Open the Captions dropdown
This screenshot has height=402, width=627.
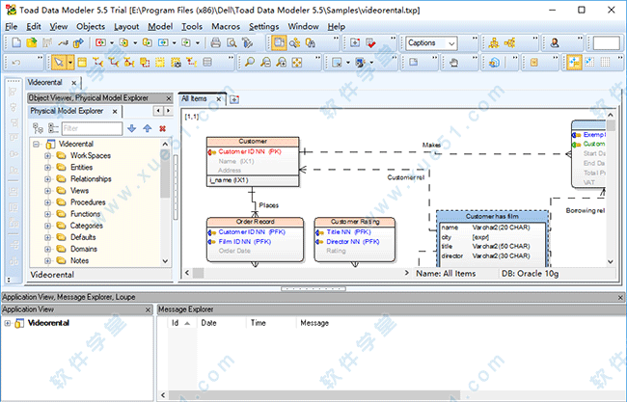coord(451,43)
